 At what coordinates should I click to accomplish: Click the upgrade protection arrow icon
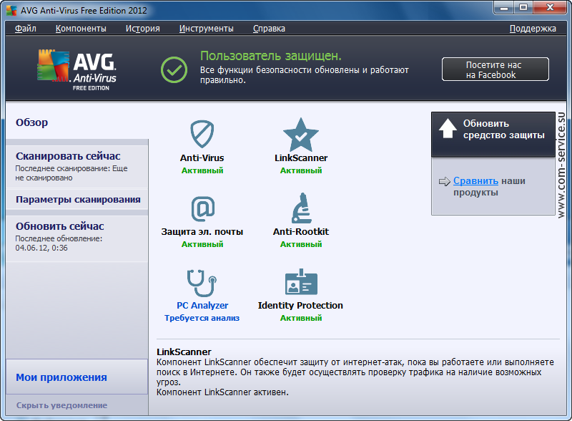[x=448, y=128]
